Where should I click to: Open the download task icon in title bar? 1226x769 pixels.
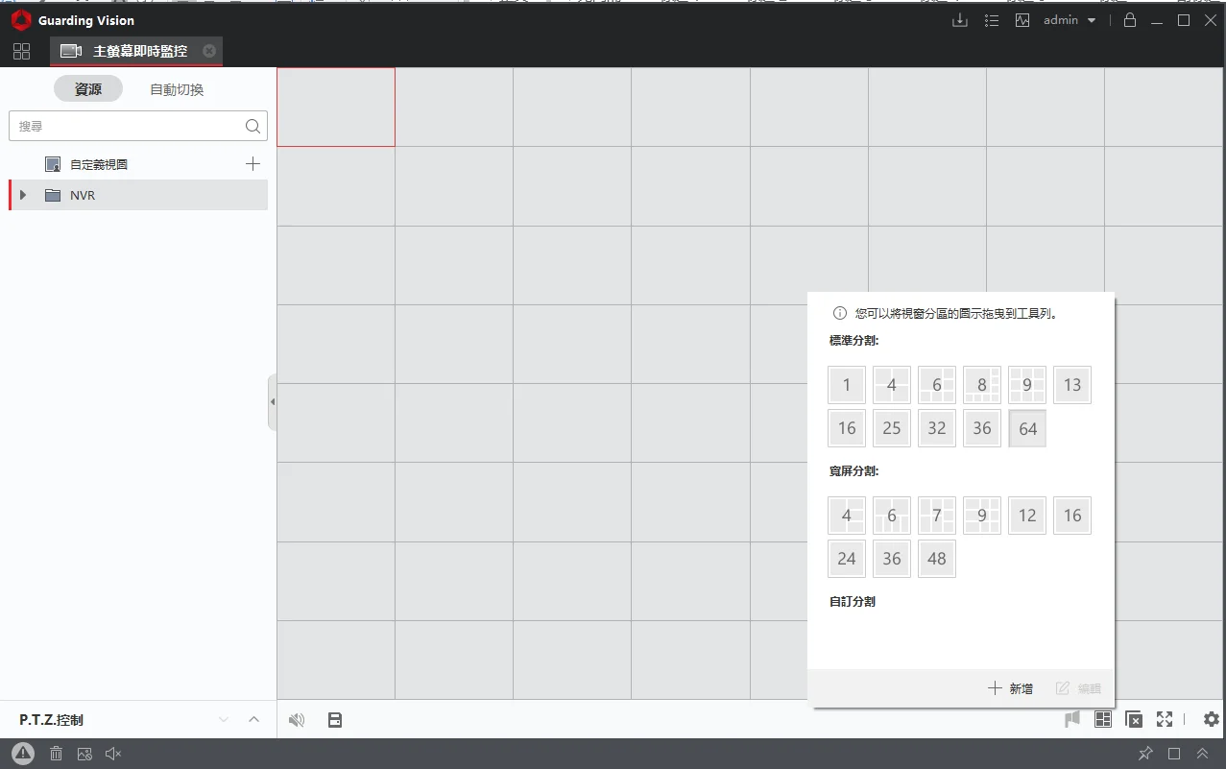[959, 20]
